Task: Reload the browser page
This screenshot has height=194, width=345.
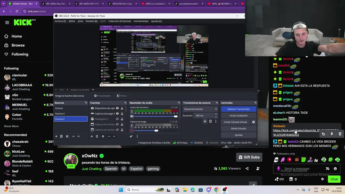Action: click(x=17, y=11)
